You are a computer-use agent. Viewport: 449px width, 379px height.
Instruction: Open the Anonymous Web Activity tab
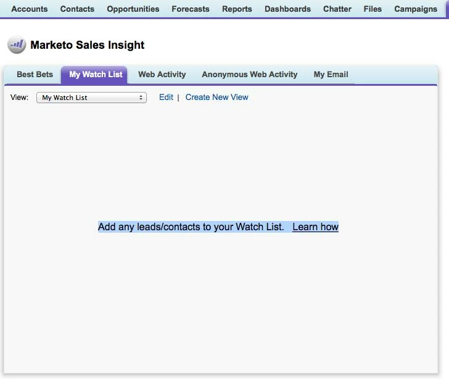[250, 75]
